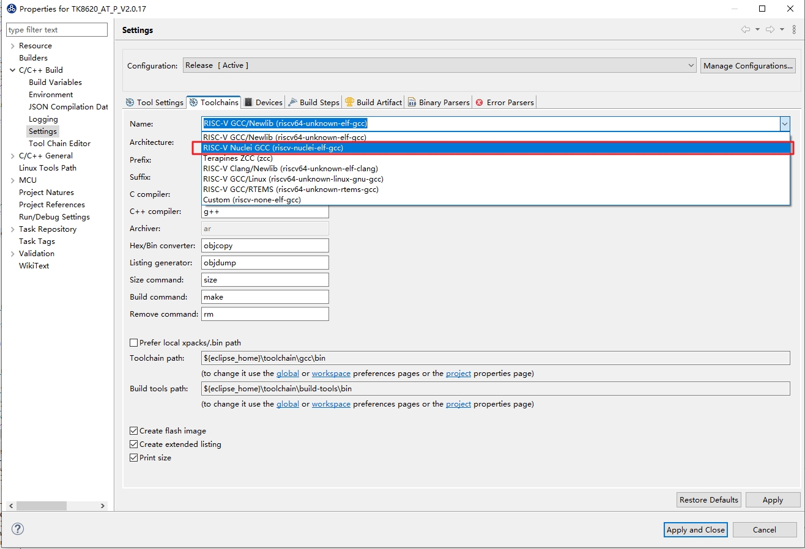Viewport: 805px width, 549px height.
Task: Open the view menu three-dots icon
Action: (x=794, y=29)
